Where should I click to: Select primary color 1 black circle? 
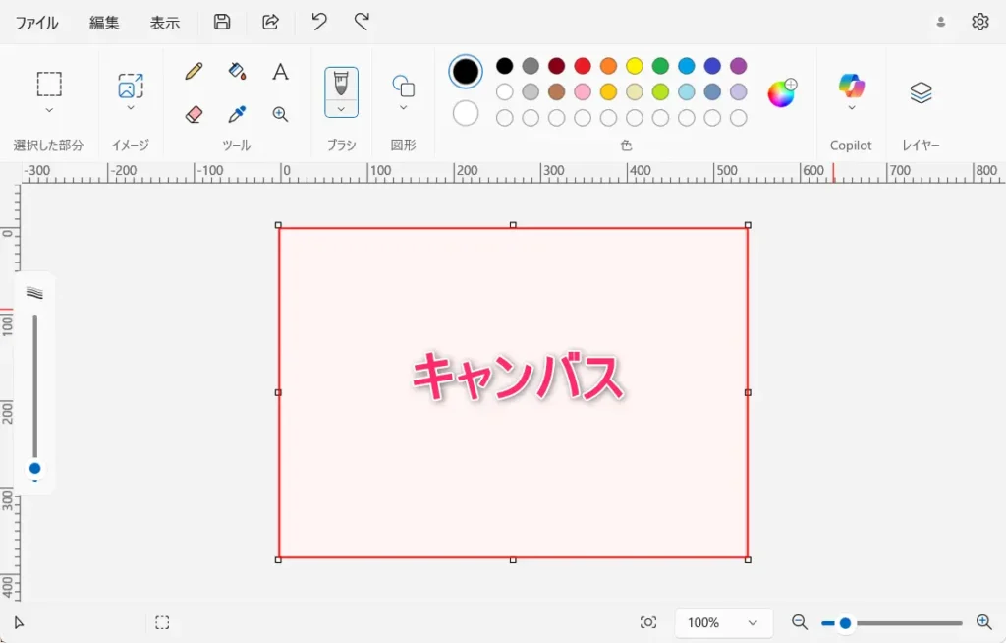click(465, 72)
